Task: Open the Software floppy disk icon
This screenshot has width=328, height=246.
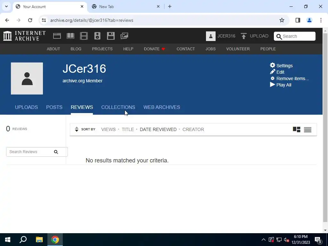Action: click(111, 36)
